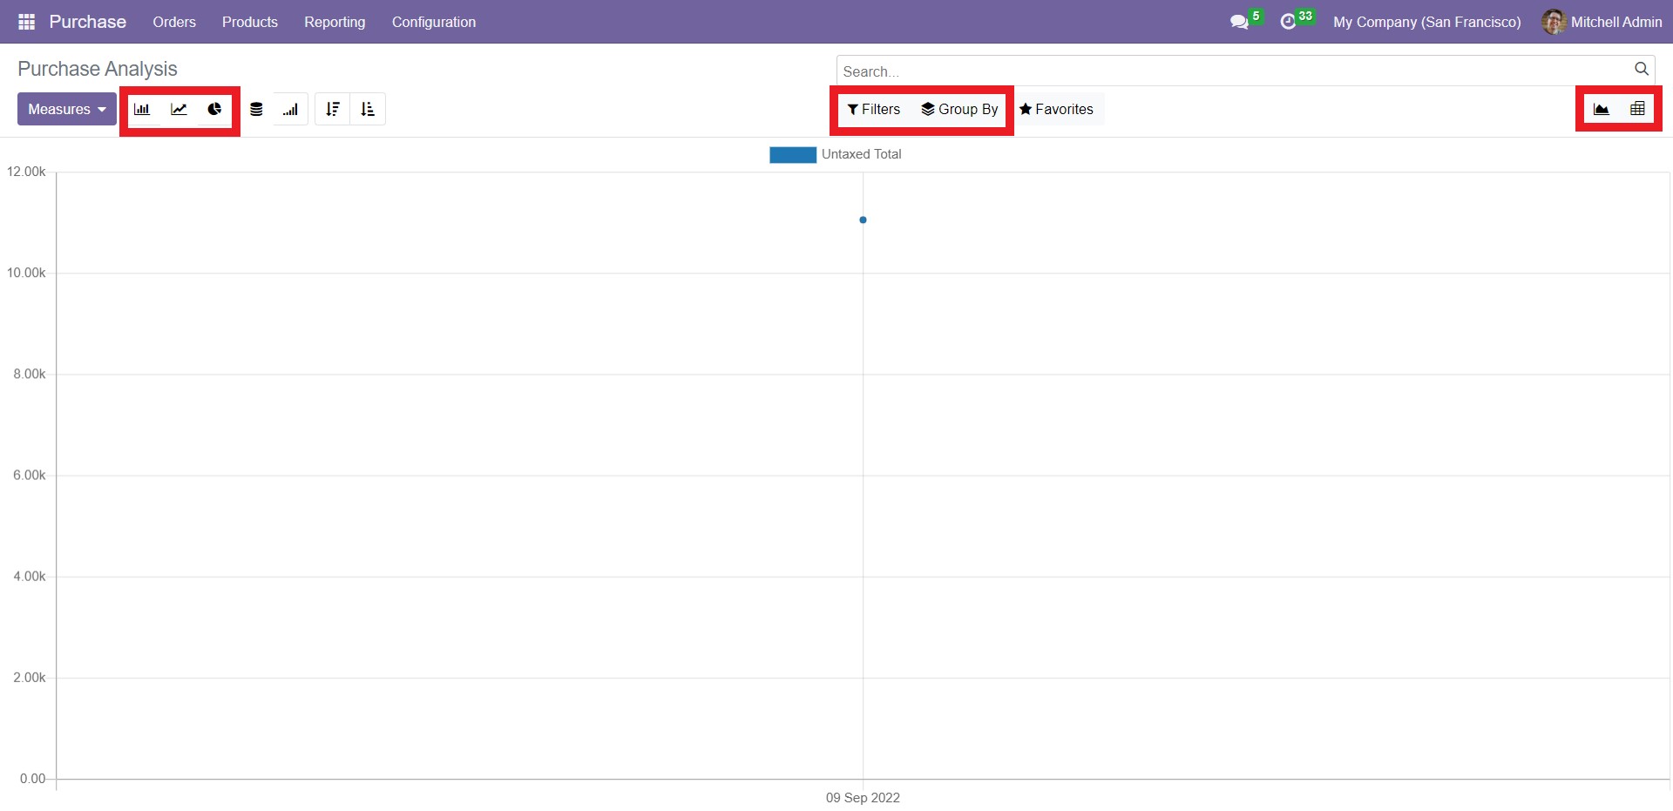
Task: Switch to pivot table view
Action: coord(1637,109)
